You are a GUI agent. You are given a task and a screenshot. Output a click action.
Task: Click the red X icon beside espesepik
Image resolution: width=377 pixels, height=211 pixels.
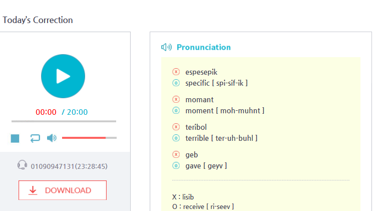tap(176, 72)
